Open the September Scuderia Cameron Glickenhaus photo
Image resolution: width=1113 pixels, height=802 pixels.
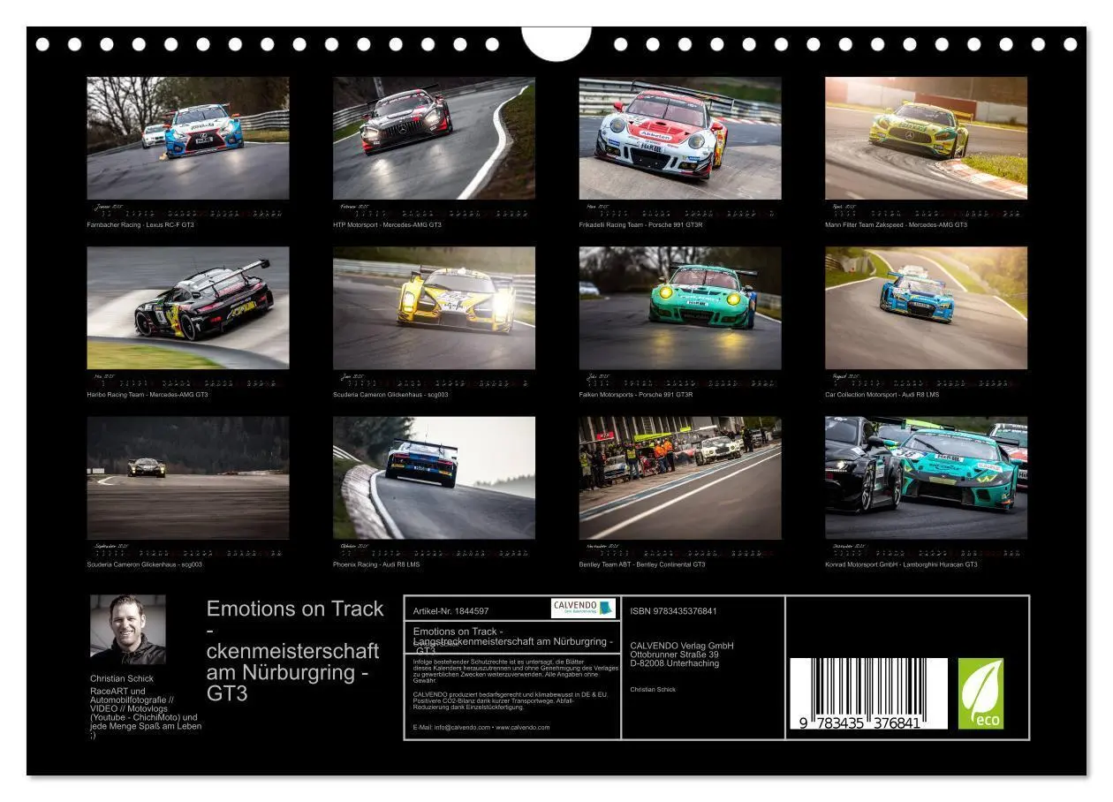point(188,478)
